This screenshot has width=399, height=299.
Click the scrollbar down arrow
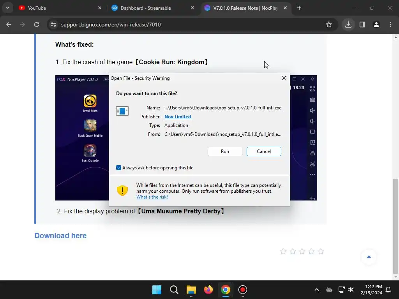click(x=395, y=277)
